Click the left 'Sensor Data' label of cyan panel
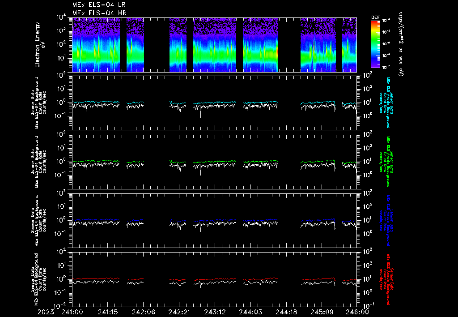The width and height of the screenshot is (458, 317). tap(32, 103)
